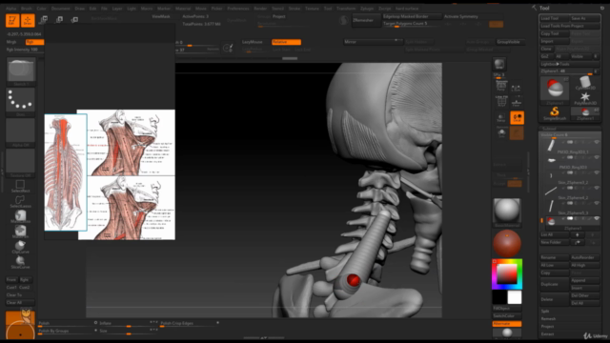The width and height of the screenshot is (610, 343).
Task: Select the SelectRect brush
Action: [x=20, y=187]
